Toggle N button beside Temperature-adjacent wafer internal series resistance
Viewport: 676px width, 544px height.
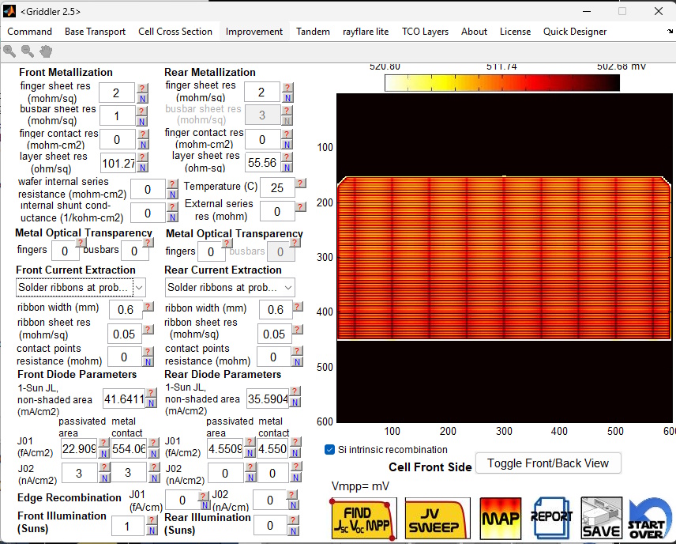coord(172,194)
